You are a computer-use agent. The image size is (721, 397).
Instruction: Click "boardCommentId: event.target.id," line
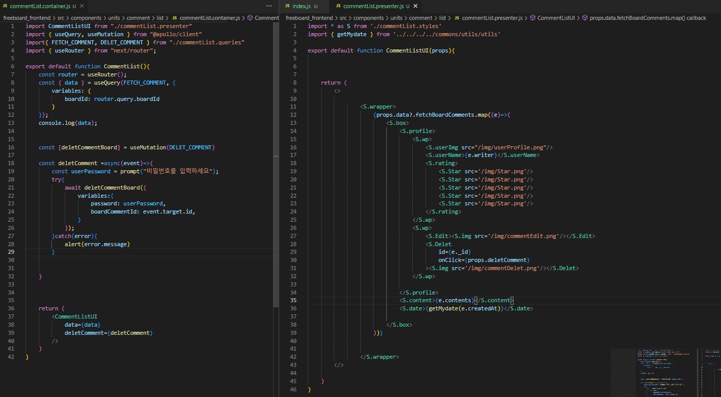[x=143, y=211]
